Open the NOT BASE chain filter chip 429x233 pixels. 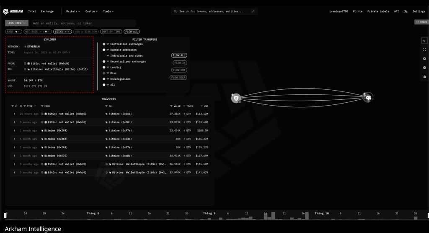(37, 32)
